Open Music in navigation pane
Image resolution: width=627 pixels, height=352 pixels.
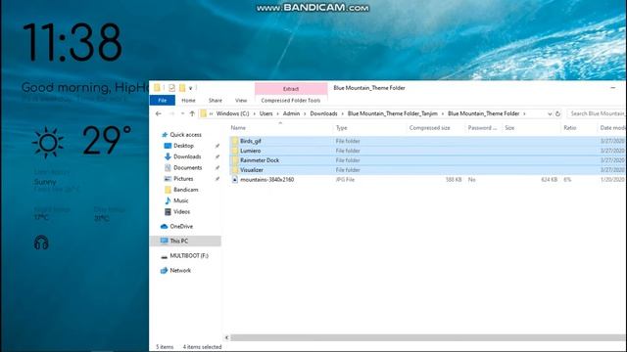pos(180,200)
